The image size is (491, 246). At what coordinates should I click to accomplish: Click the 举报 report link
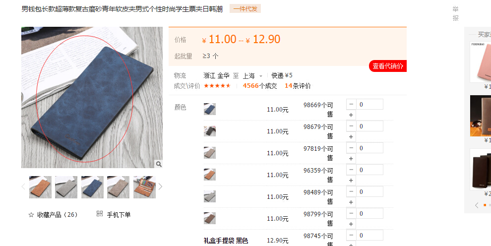point(456,14)
